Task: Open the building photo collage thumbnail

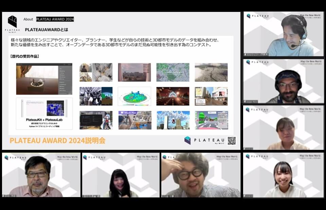Action: pyautogui.click(x=96, y=72)
